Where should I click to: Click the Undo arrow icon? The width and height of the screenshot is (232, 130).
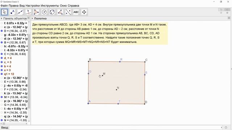click(x=221, y=10)
